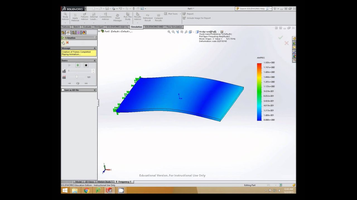Click the Deformed Result button
Image resolution: width=357 pixels, height=200 pixels.
pyautogui.click(x=148, y=18)
